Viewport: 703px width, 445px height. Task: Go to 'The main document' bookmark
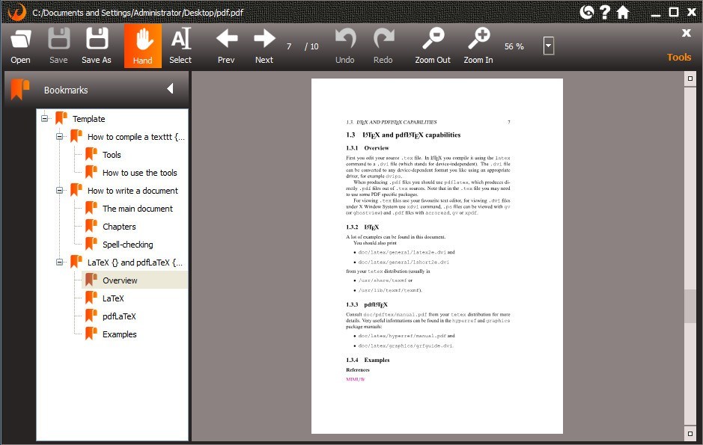[x=138, y=209]
